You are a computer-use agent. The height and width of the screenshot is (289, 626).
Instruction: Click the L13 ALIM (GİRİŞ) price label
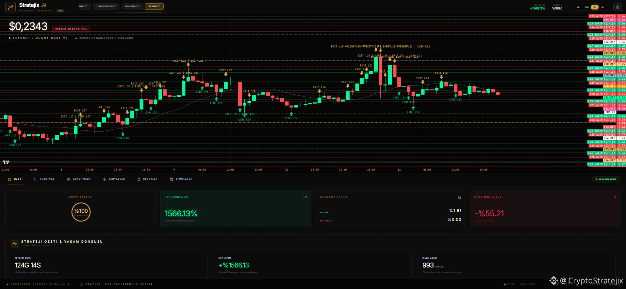[x=603, y=16]
